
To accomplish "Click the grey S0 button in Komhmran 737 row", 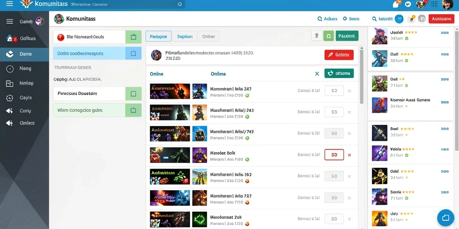I will click(334, 198).
